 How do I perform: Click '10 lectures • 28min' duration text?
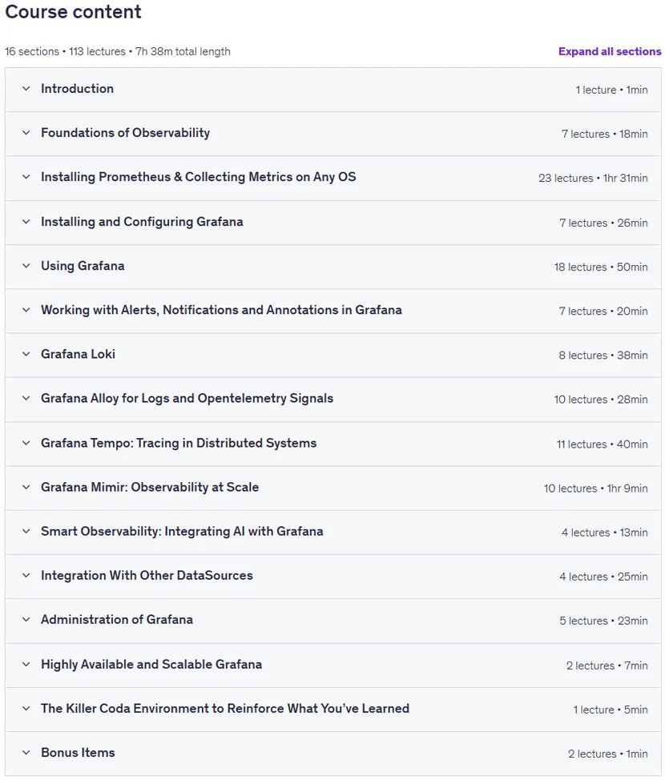[x=601, y=400]
